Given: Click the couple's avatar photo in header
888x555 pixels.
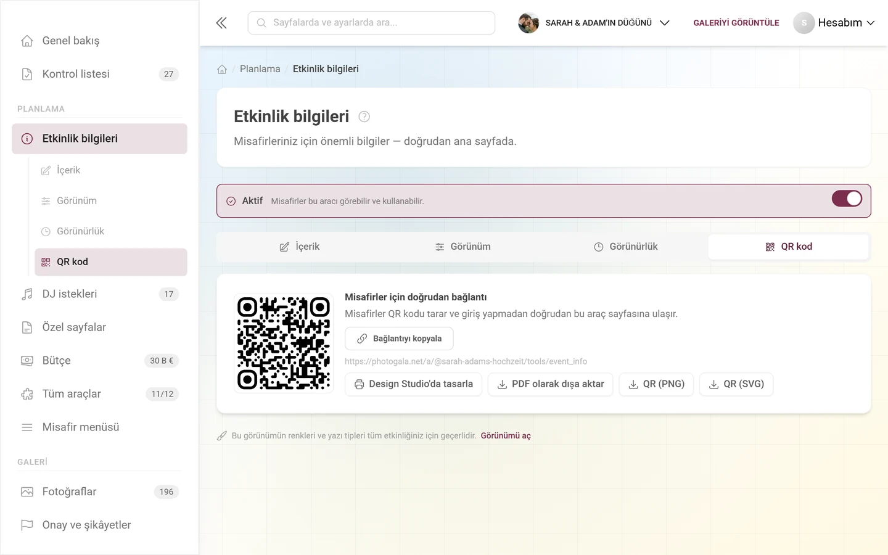Looking at the screenshot, I should point(528,23).
